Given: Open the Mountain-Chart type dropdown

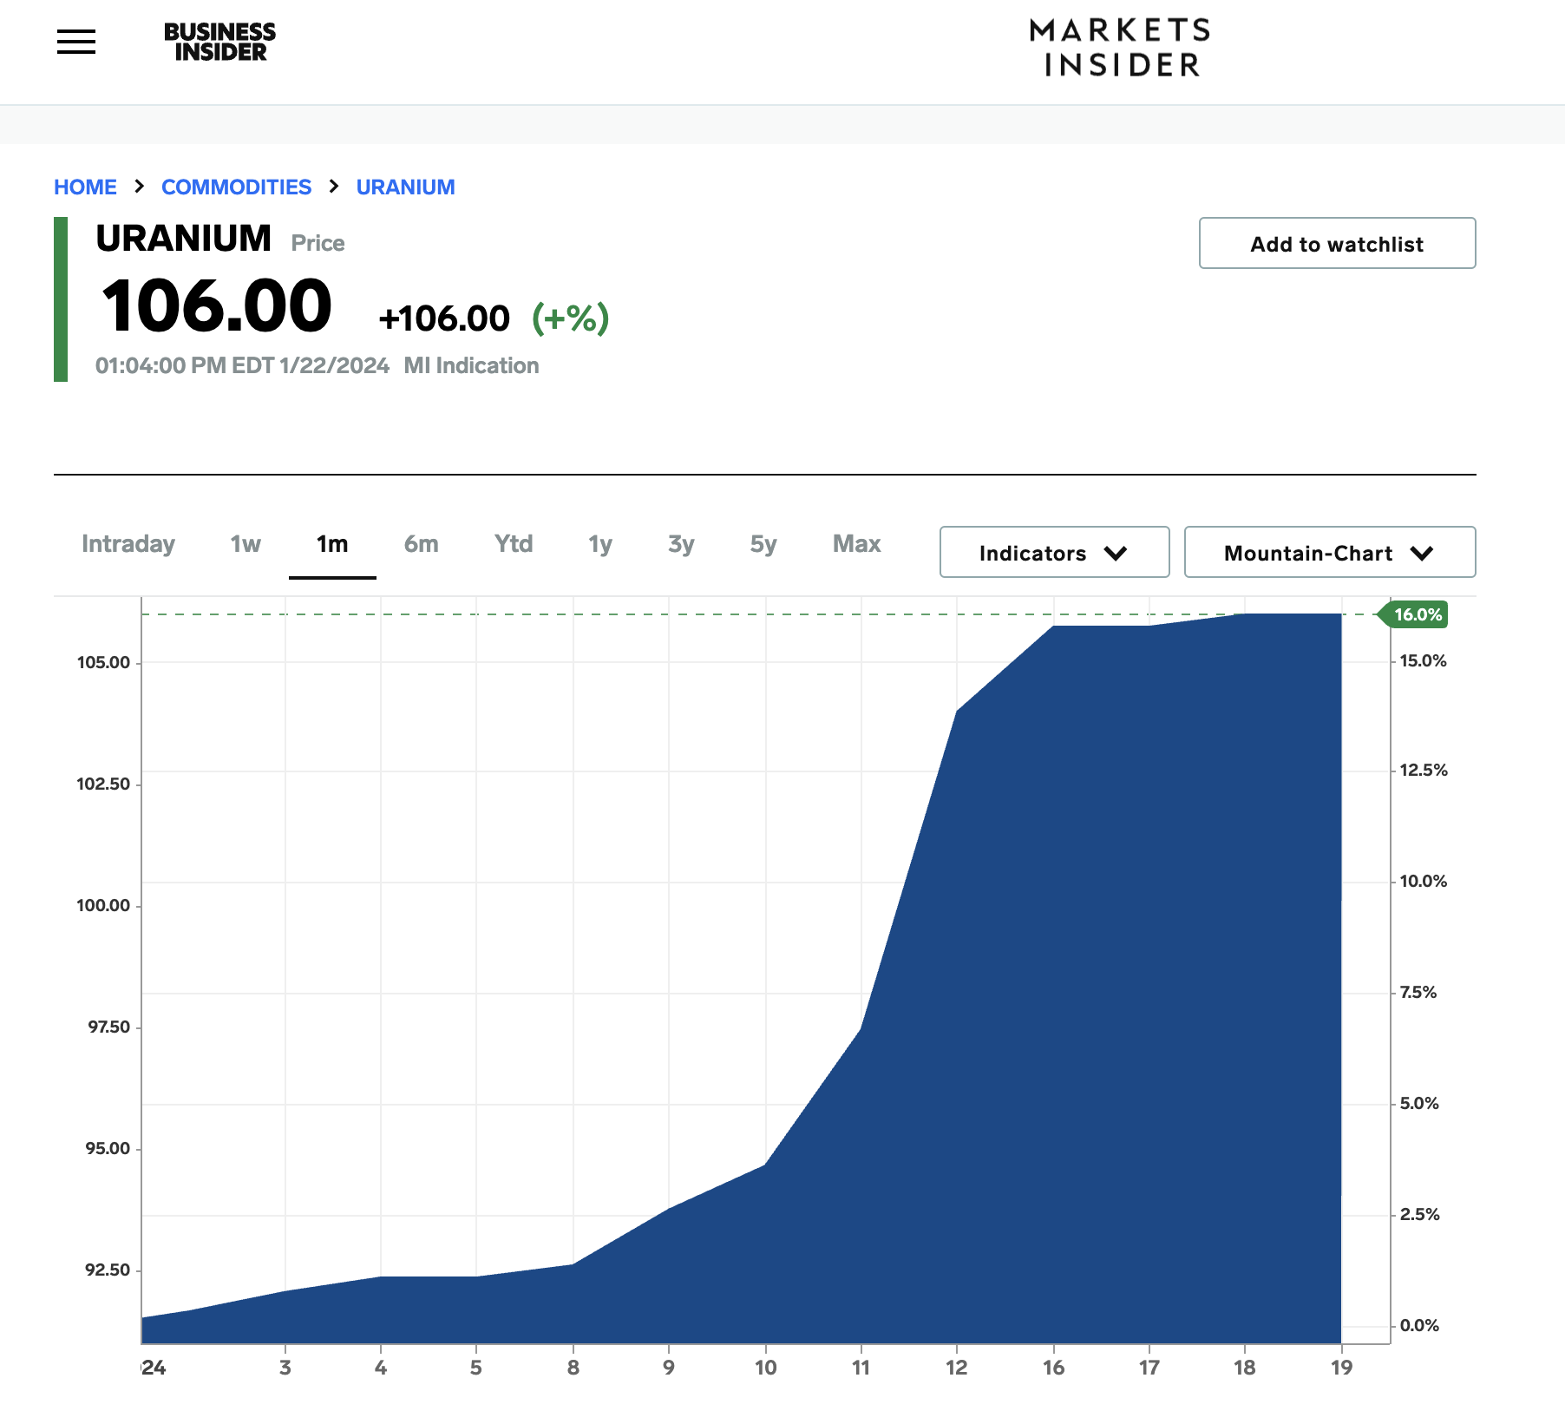Looking at the screenshot, I should [x=1329, y=552].
